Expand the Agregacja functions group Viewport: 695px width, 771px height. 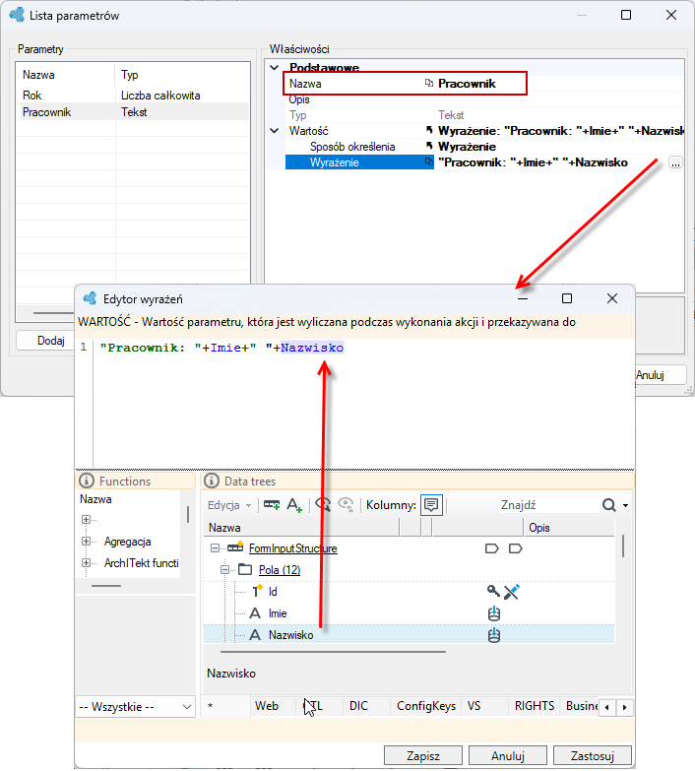coord(86,541)
